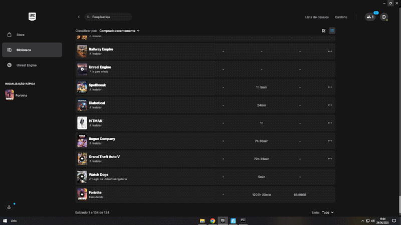Switch to grid view layout
Screen dimensions: 401x225
click(x=324, y=30)
